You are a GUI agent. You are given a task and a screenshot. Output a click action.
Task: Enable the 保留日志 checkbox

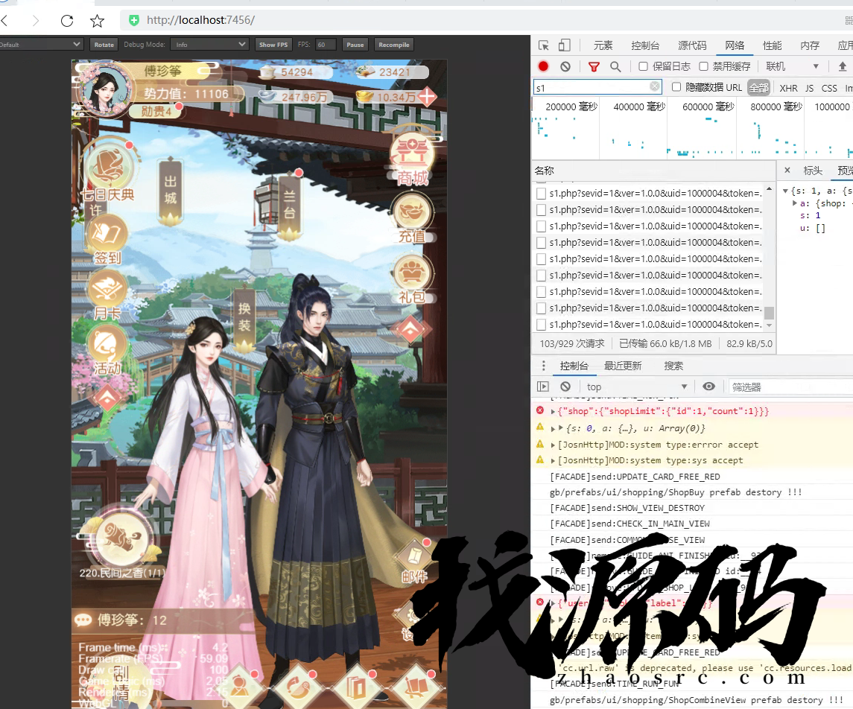643,66
